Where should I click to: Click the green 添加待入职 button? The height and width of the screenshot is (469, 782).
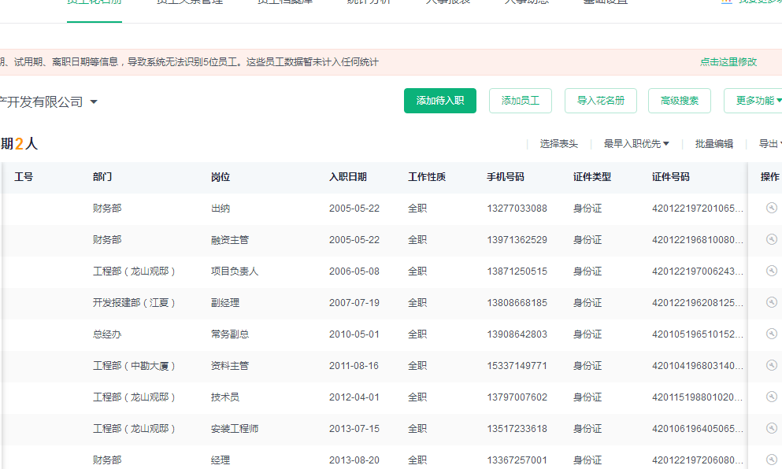coord(440,101)
